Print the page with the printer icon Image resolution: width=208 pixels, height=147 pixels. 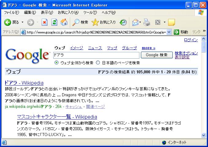[x=147, y=22]
